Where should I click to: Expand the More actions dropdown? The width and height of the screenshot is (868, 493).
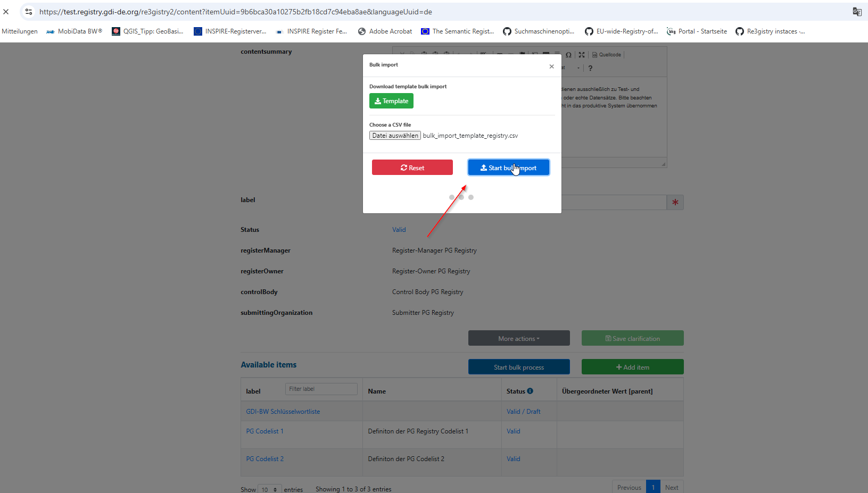click(518, 338)
